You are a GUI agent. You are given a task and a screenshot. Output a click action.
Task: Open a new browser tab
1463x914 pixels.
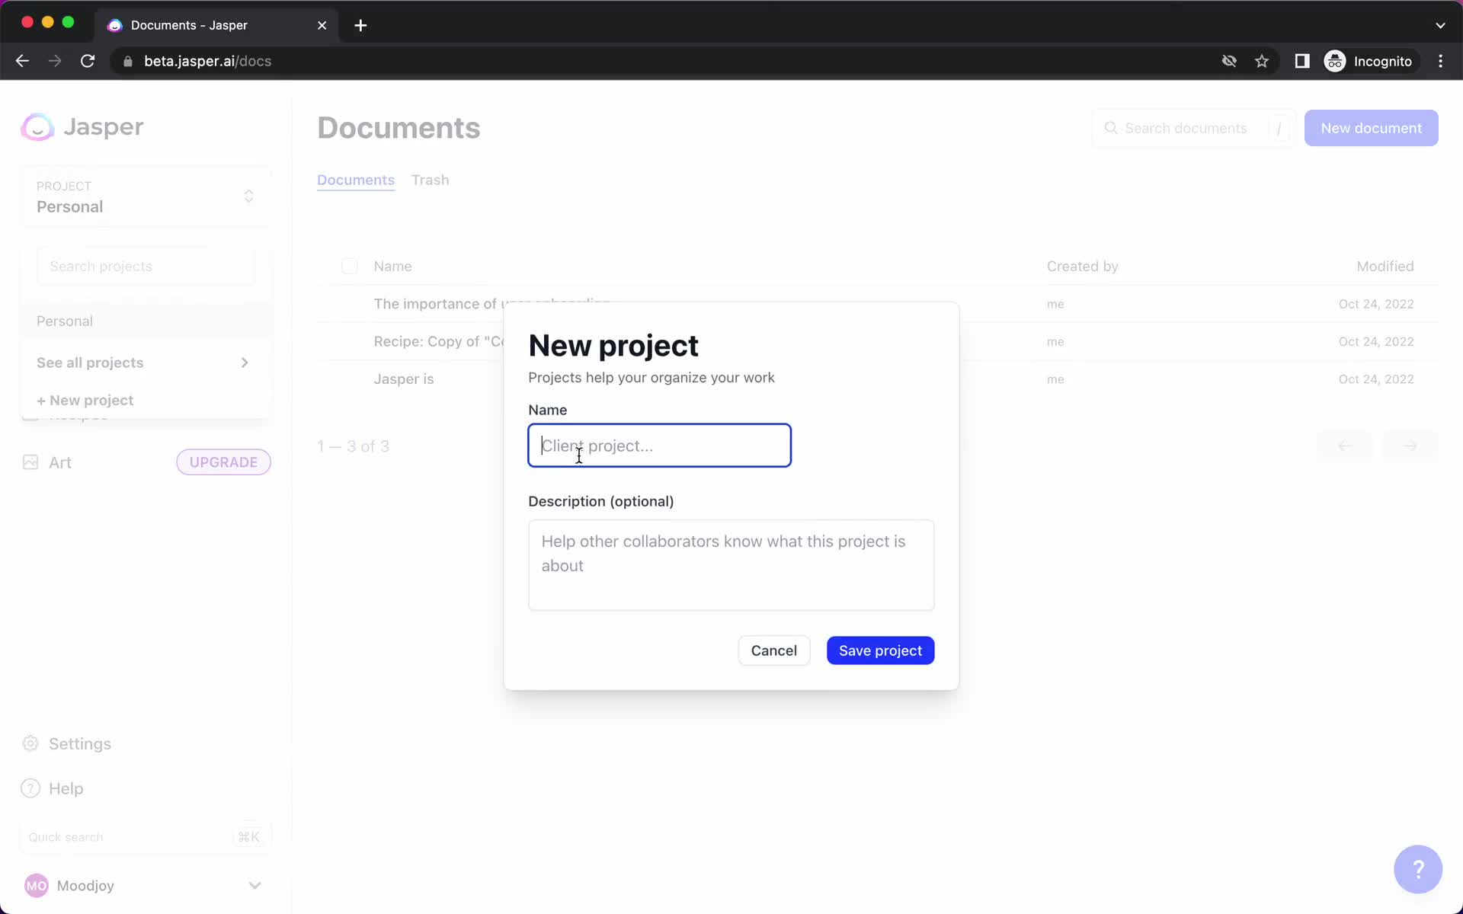click(x=360, y=25)
